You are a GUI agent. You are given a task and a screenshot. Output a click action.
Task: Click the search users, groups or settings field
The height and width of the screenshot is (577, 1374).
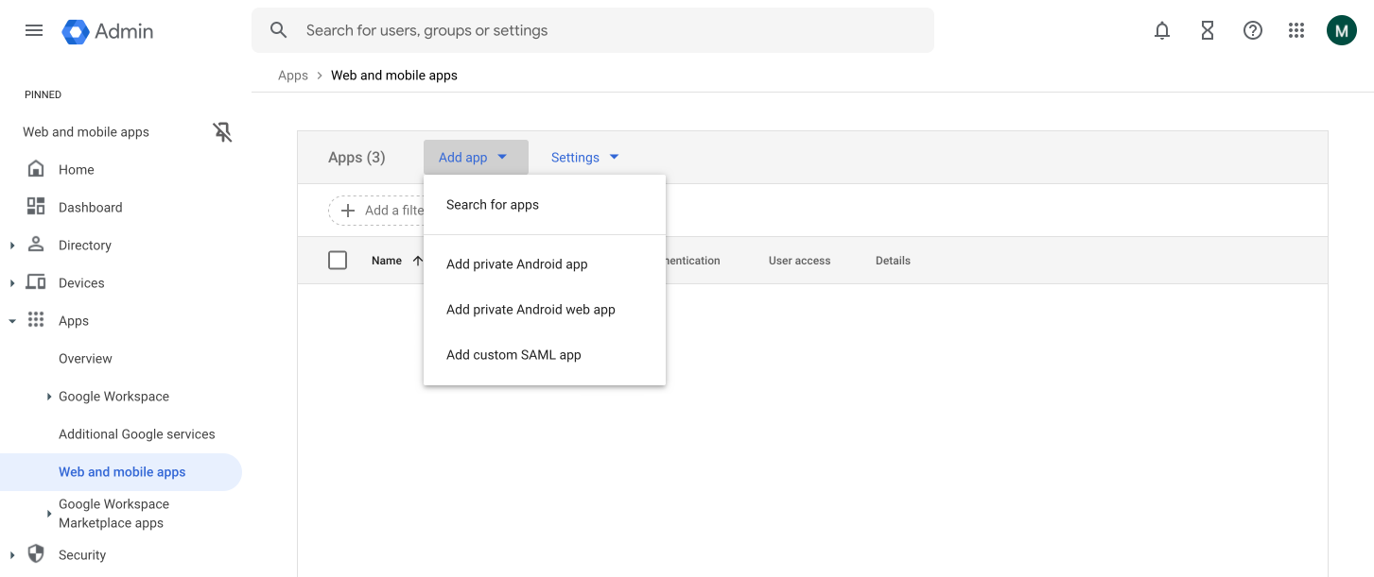point(605,30)
